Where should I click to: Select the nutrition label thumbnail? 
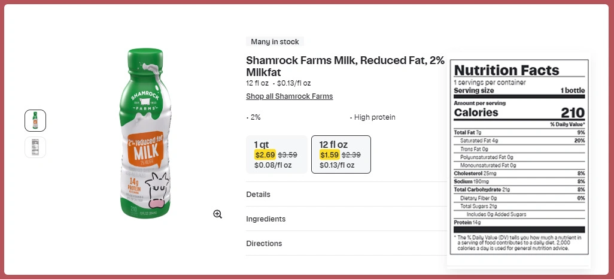pyautogui.click(x=35, y=147)
